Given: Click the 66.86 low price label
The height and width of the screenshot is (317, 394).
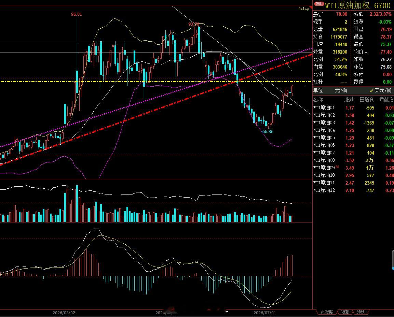Looking at the screenshot, I should pos(268,131).
